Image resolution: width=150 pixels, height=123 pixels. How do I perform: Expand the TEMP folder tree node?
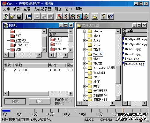[85, 50]
